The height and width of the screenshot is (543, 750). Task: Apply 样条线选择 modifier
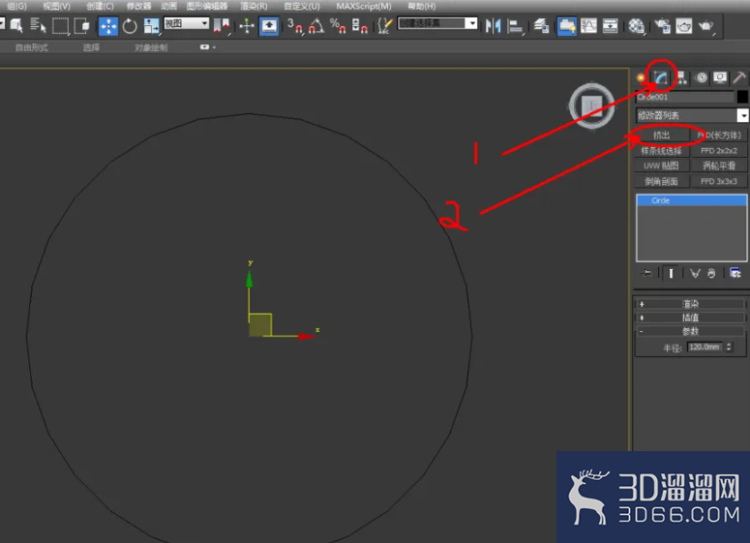click(x=662, y=151)
